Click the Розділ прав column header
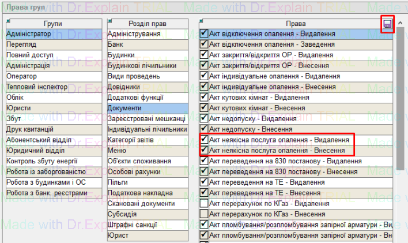The height and width of the screenshot is (243, 408). [148, 24]
